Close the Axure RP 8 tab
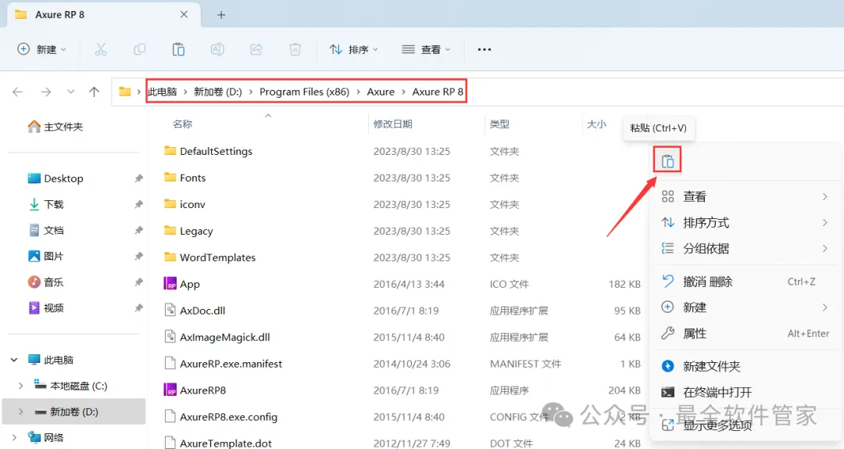This screenshot has height=449, width=844. (184, 15)
